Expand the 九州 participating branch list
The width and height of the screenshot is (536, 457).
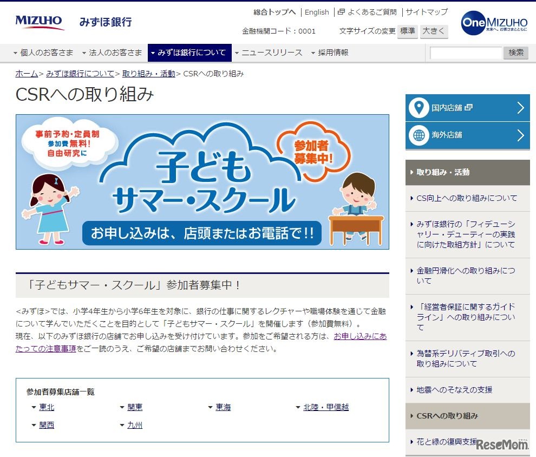click(134, 425)
